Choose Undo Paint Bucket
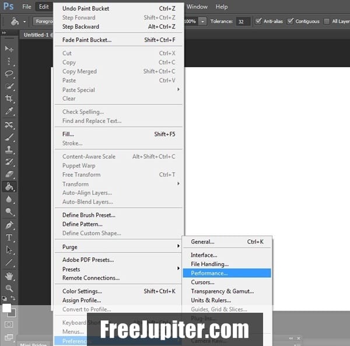The image size is (350, 346). pyautogui.click(x=118, y=9)
